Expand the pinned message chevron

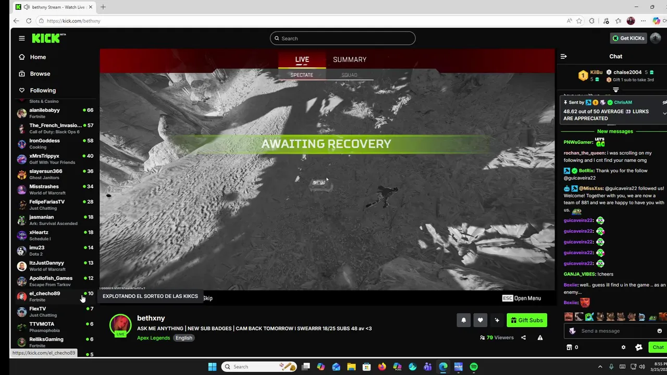664,113
